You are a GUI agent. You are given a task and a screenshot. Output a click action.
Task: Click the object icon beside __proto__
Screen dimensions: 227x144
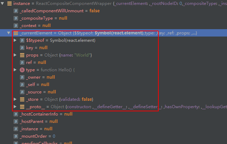coord(22,106)
